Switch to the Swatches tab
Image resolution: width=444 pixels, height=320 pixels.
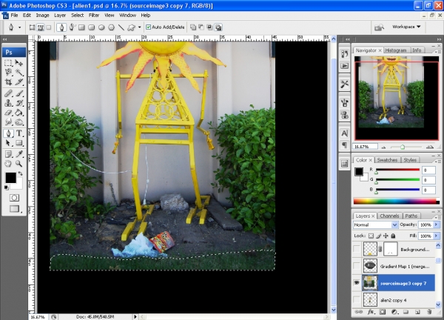(387, 160)
